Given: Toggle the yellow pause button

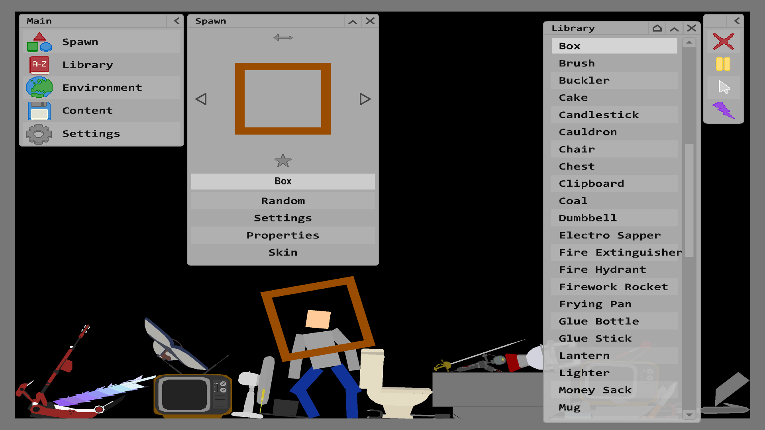Looking at the screenshot, I should pos(723,64).
